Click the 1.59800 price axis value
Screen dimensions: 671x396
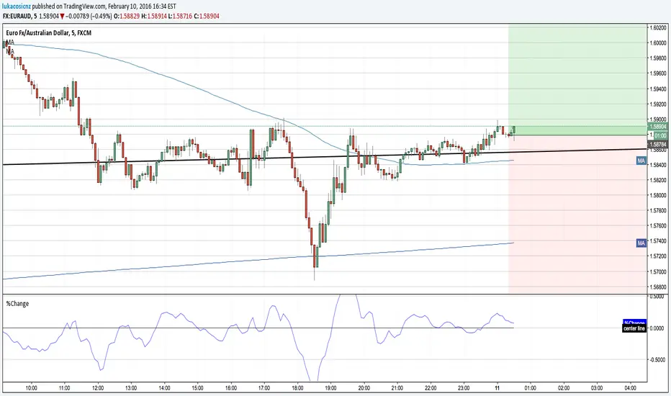(658, 58)
